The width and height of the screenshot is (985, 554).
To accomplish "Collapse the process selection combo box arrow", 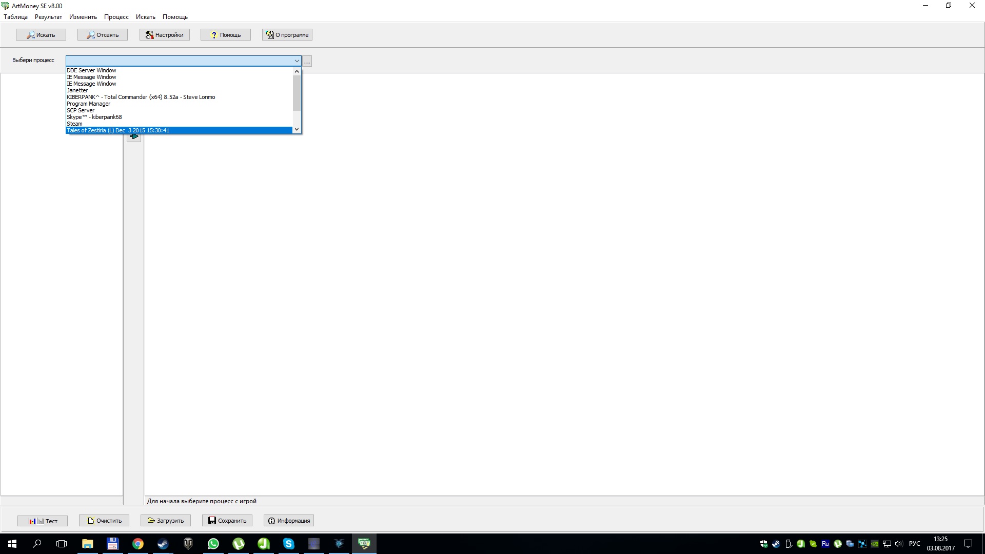I will [297, 61].
